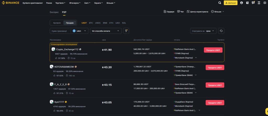This screenshot has width=268, height=116.
Task: Select the UAH coin tab
Action: pos(118,23)
